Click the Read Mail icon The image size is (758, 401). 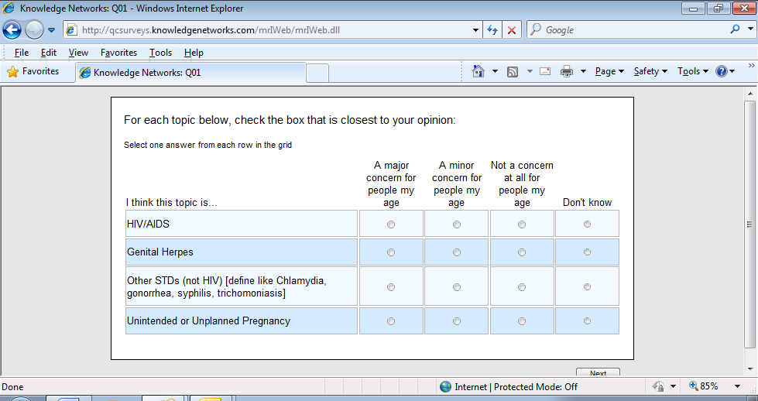tap(545, 71)
